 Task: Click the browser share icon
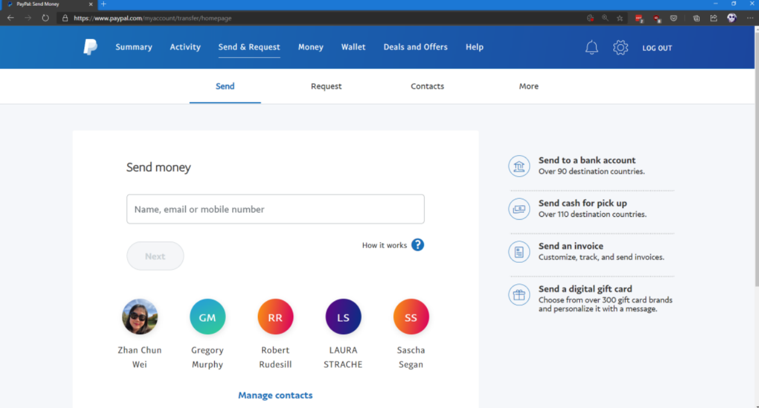pos(714,18)
